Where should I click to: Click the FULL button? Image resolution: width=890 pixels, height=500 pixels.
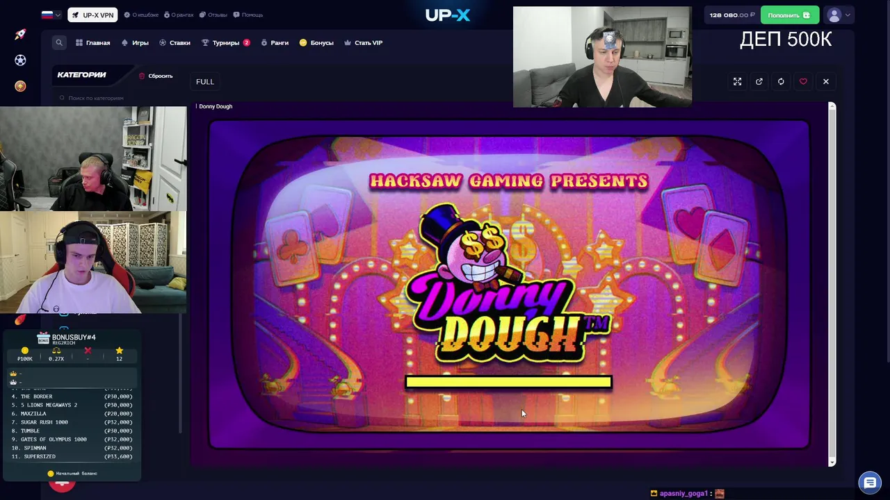pos(205,82)
